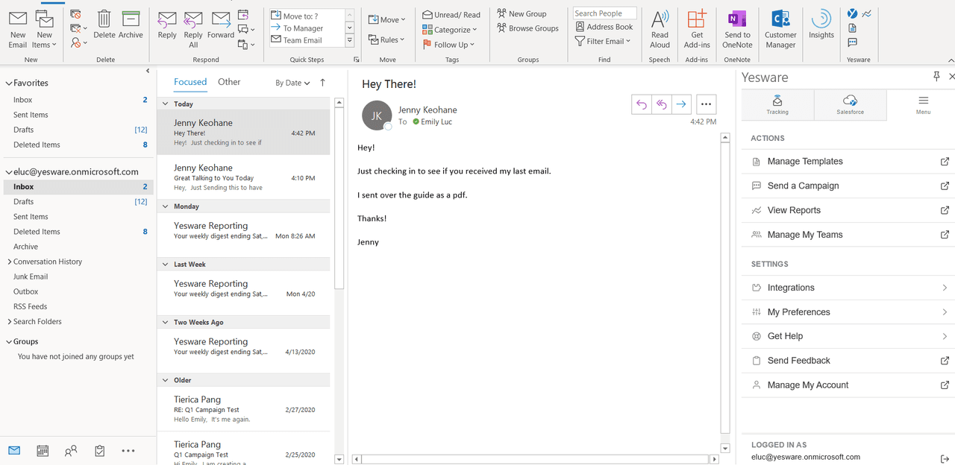Forward the email using ribbon Forward
This screenshot has height=465, width=955.
coord(221,25)
